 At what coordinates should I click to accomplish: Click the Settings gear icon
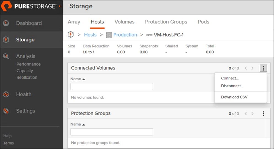(x=6, y=111)
